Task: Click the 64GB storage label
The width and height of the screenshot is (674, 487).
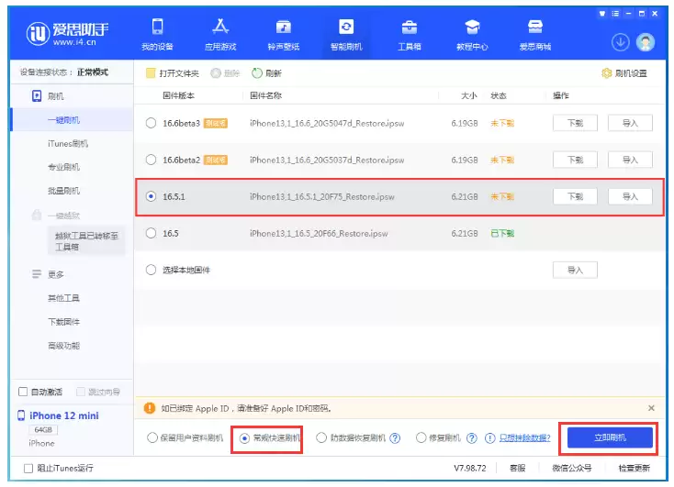Action: pyautogui.click(x=43, y=429)
